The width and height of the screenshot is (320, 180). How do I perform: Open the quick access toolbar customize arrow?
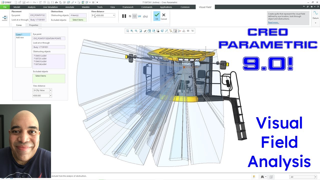(x=97, y=2)
